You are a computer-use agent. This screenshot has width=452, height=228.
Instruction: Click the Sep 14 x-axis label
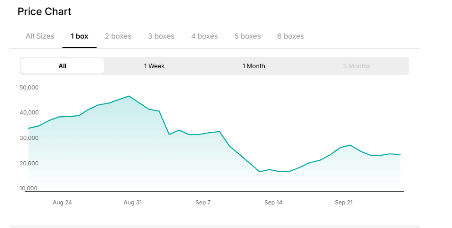273,203
